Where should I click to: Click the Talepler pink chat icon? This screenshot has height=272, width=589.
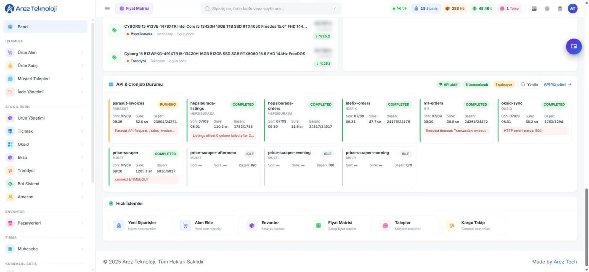385,225
